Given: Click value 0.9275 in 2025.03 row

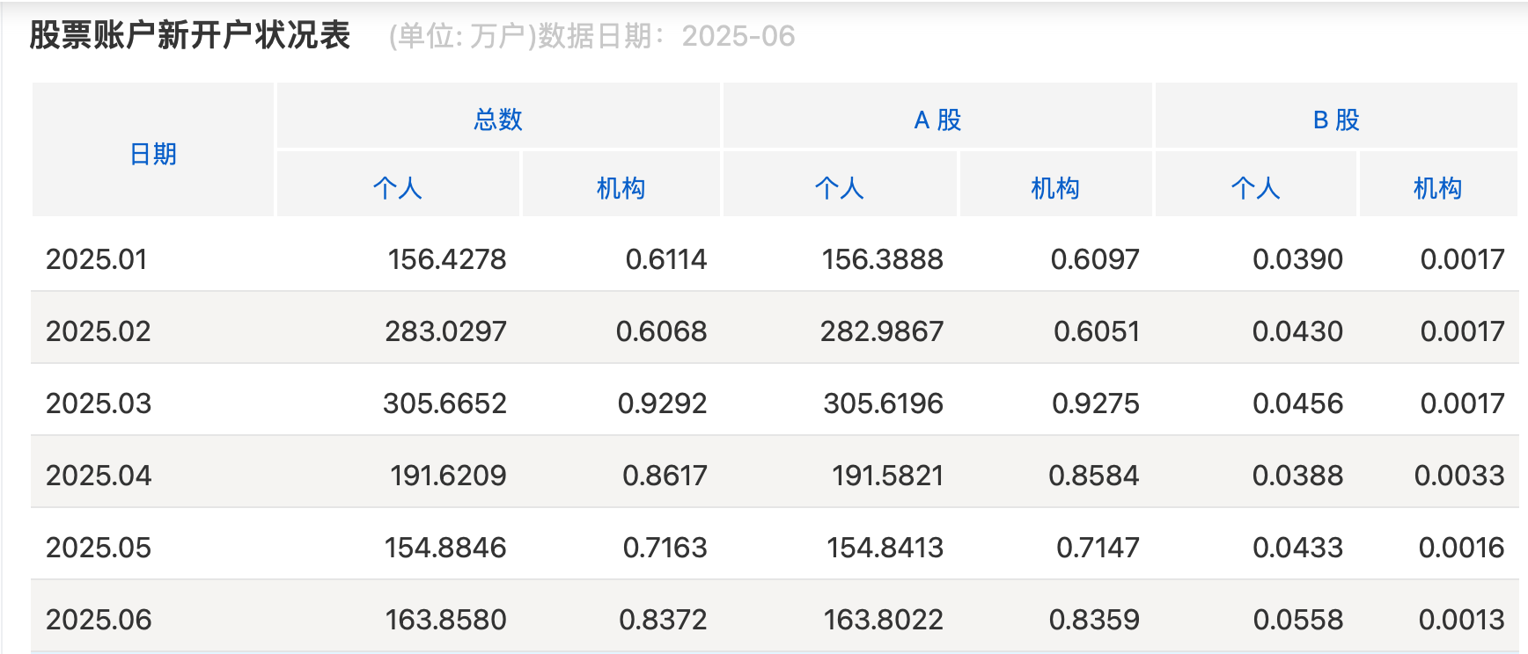Looking at the screenshot, I should (x=1096, y=403).
